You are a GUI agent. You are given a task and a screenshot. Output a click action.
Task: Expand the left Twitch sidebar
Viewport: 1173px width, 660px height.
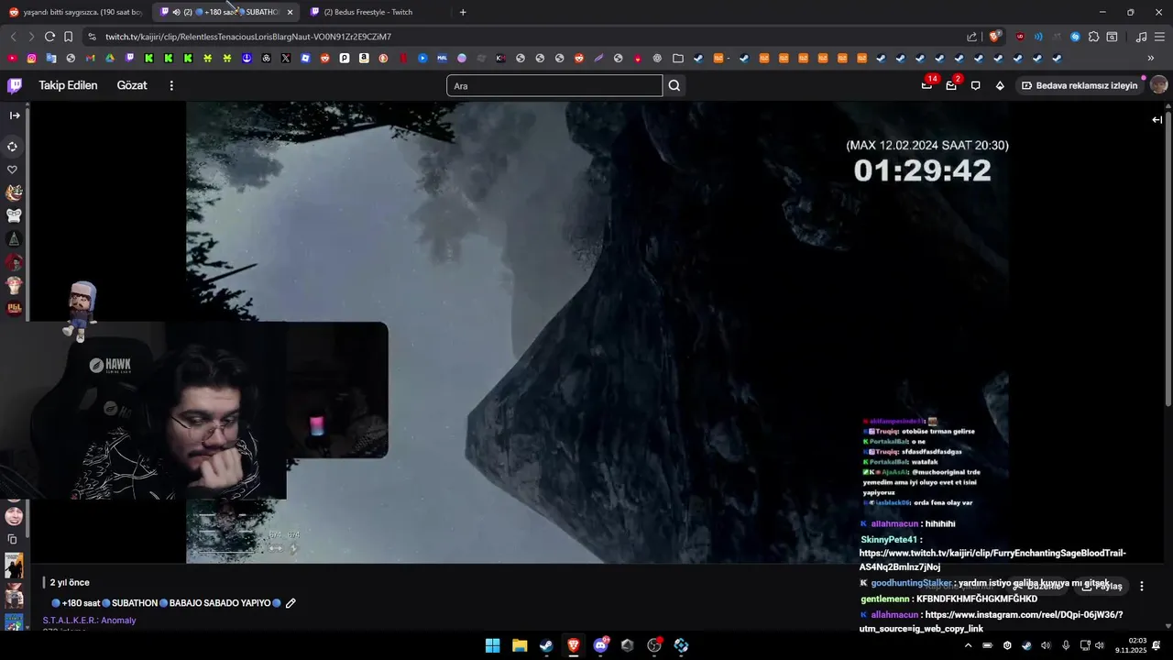point(15,115)
